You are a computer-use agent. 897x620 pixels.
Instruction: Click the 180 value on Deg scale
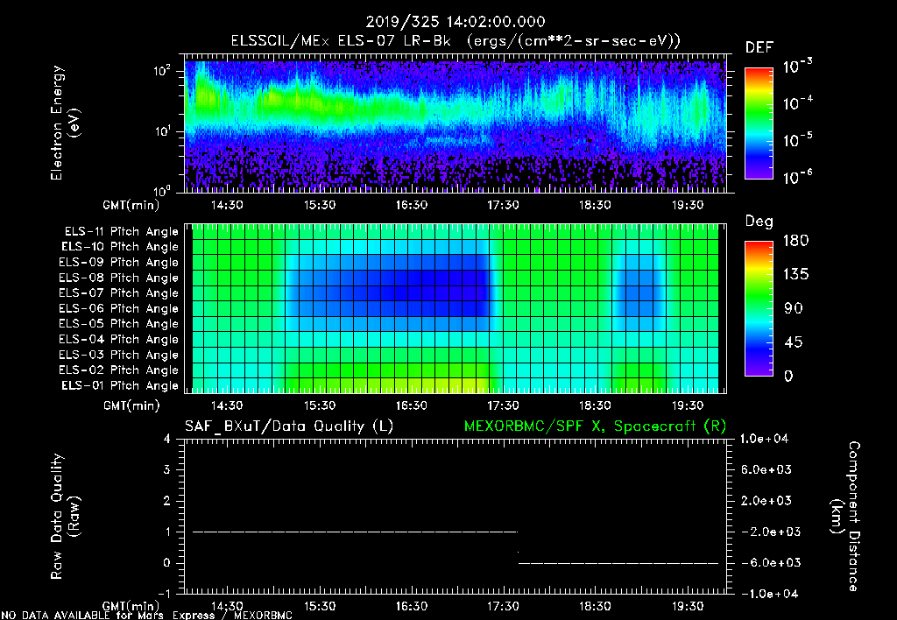pyautogui.click(x=795, y=241)
